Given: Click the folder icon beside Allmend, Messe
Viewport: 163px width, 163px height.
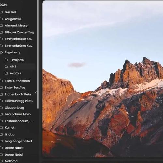Looking at the screenshot, I should coord(1,25).
